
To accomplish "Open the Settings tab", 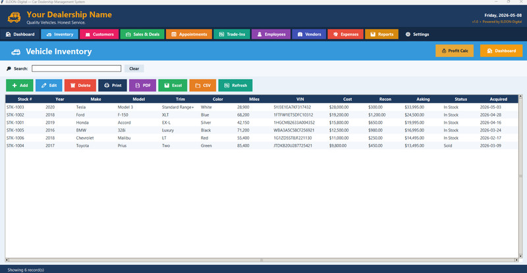I will (417, 34).
